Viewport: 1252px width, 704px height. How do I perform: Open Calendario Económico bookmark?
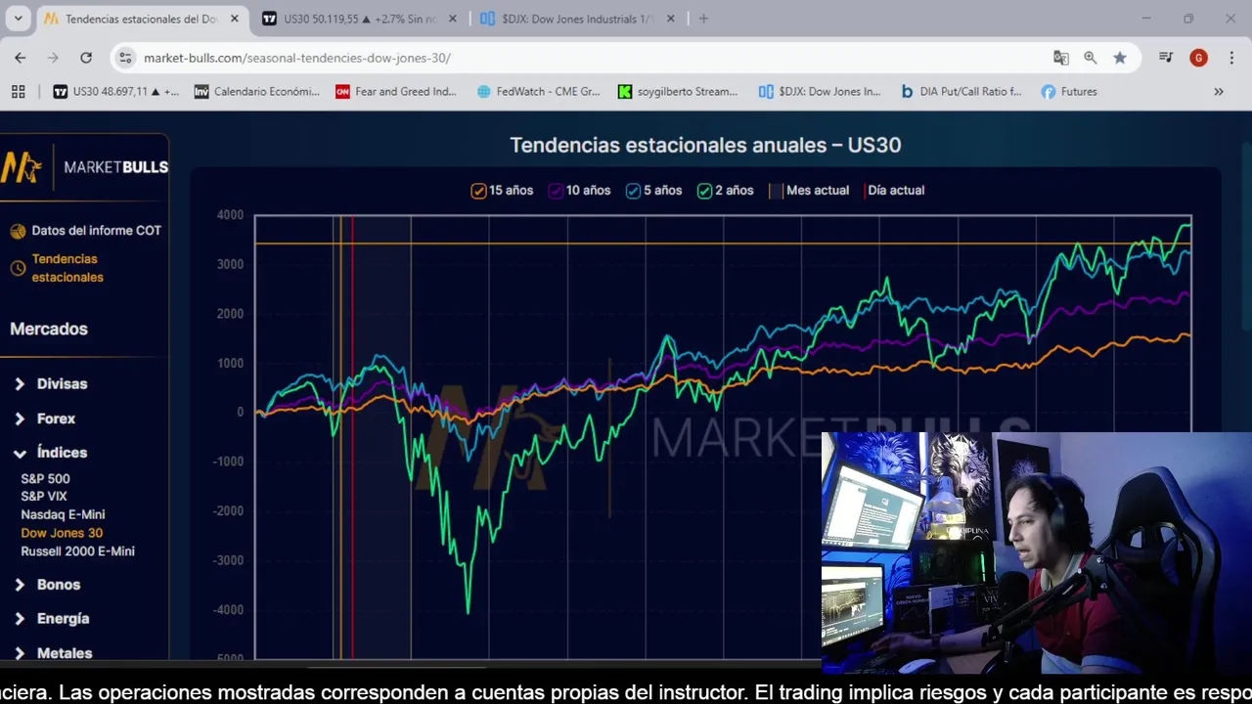click(257, 91)
